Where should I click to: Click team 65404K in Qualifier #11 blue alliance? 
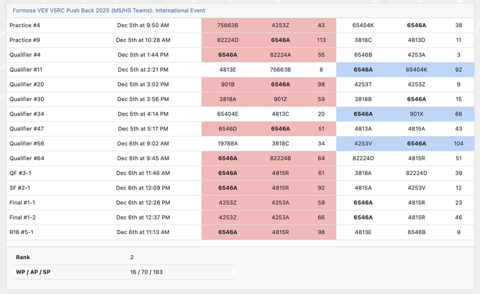click(416, 70)
